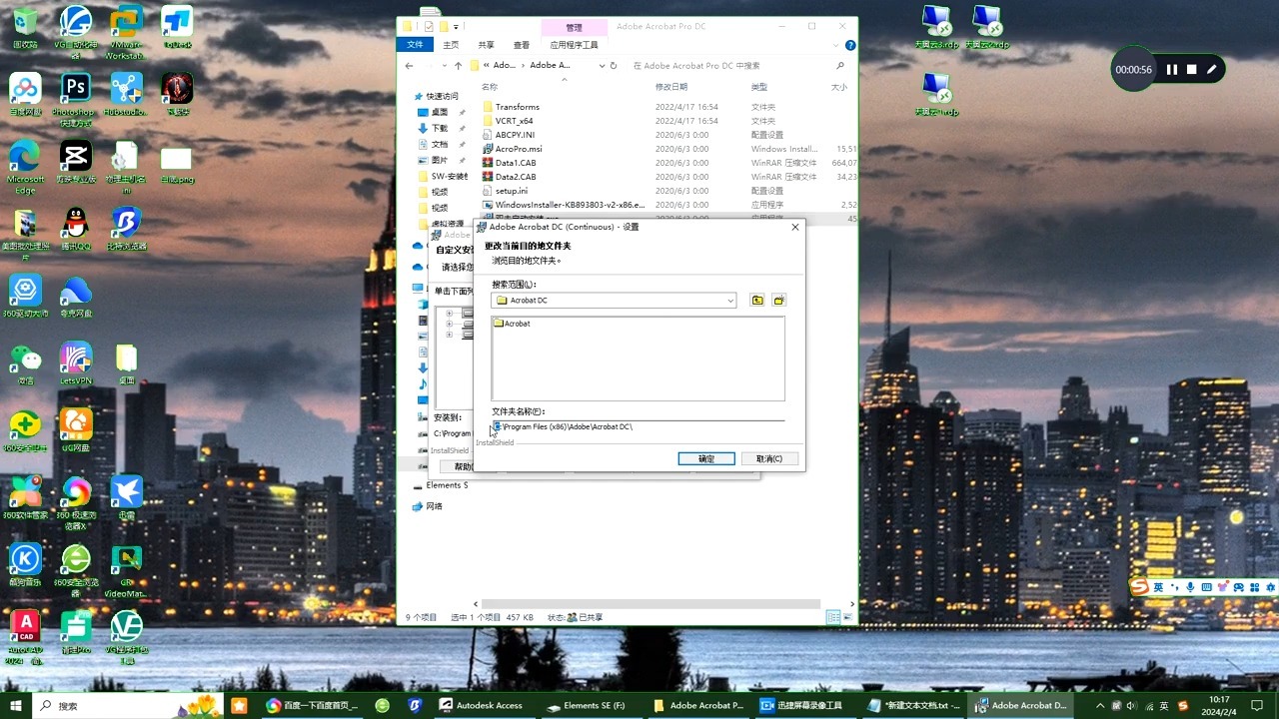Expand the first feature tree node in setup

pyautogui.click(x=450, y=314)
